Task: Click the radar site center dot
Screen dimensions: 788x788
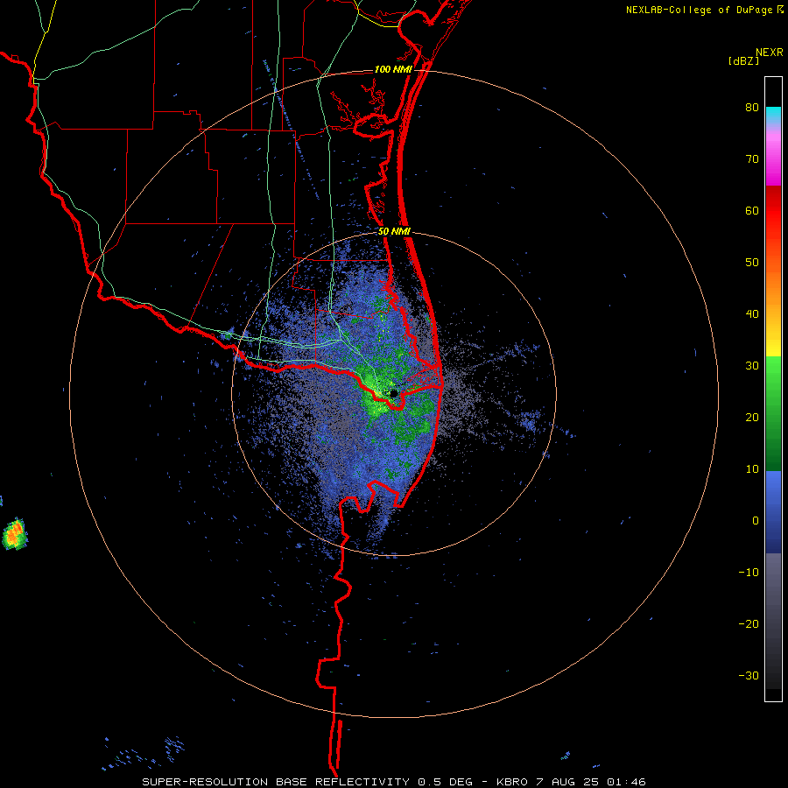Action: [394, 393]
